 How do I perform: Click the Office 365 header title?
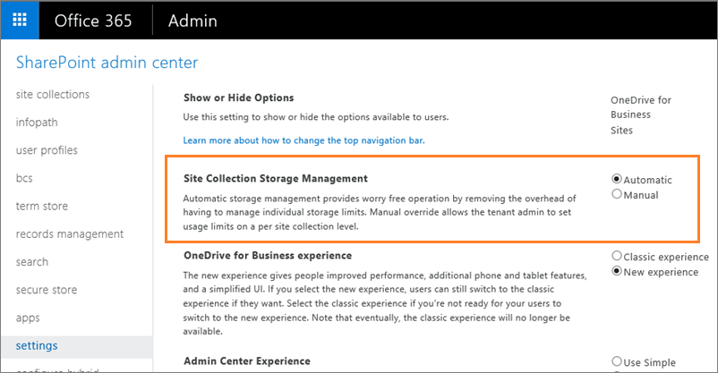[x=93, y=21]
